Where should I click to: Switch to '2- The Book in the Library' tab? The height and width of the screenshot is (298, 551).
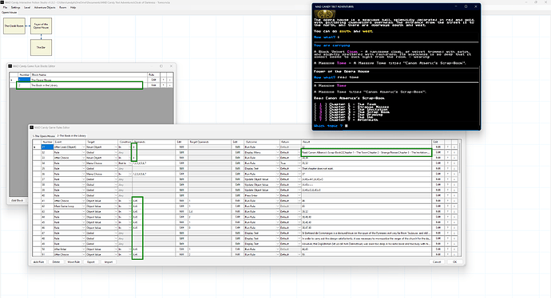[x=71, y=135]
